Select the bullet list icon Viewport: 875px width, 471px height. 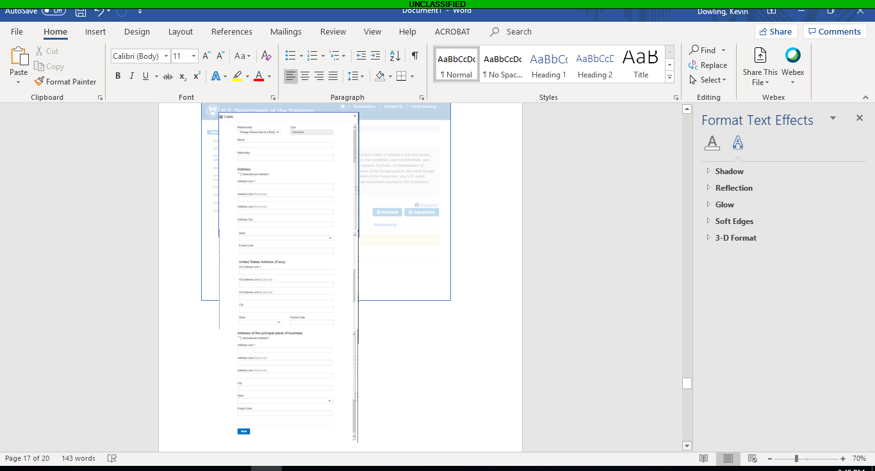[290, 56]
